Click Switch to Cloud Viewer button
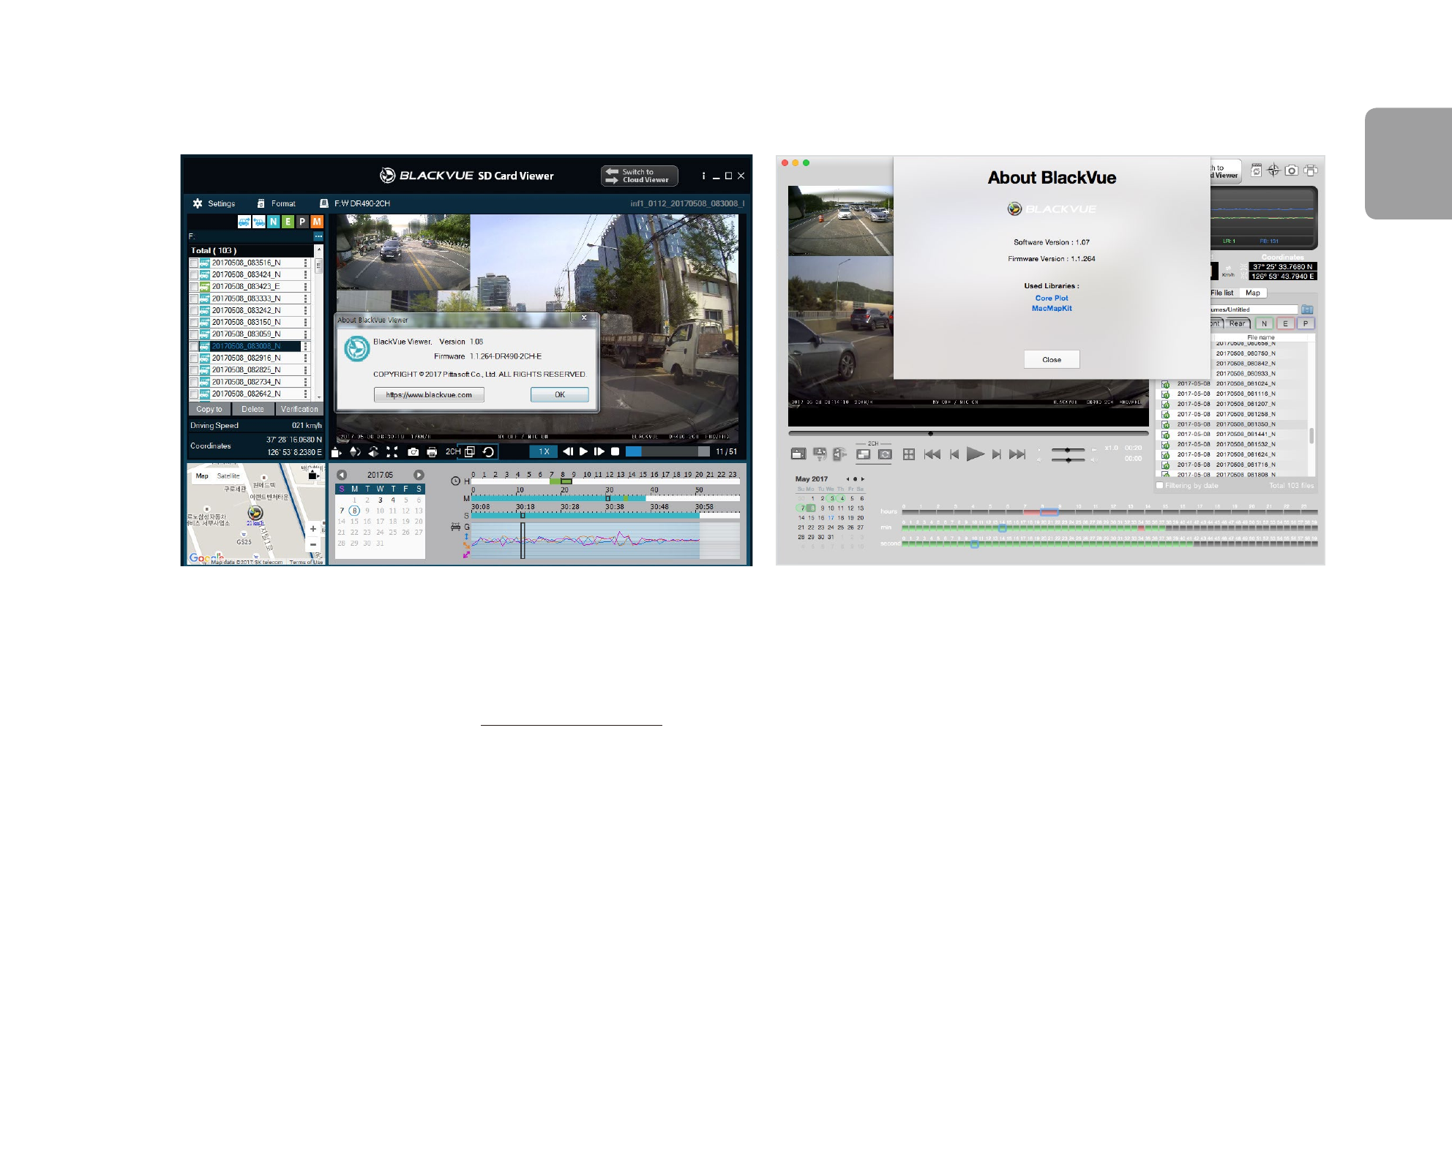The width and height of the screenshot is (1452, 1161). 639,176
